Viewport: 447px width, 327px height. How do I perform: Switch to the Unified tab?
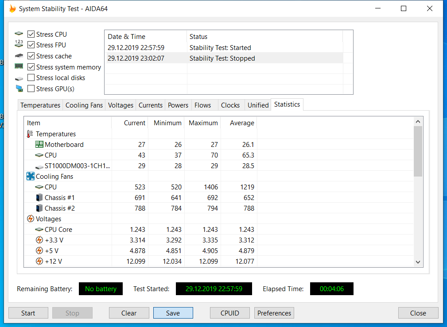(258, 105)
